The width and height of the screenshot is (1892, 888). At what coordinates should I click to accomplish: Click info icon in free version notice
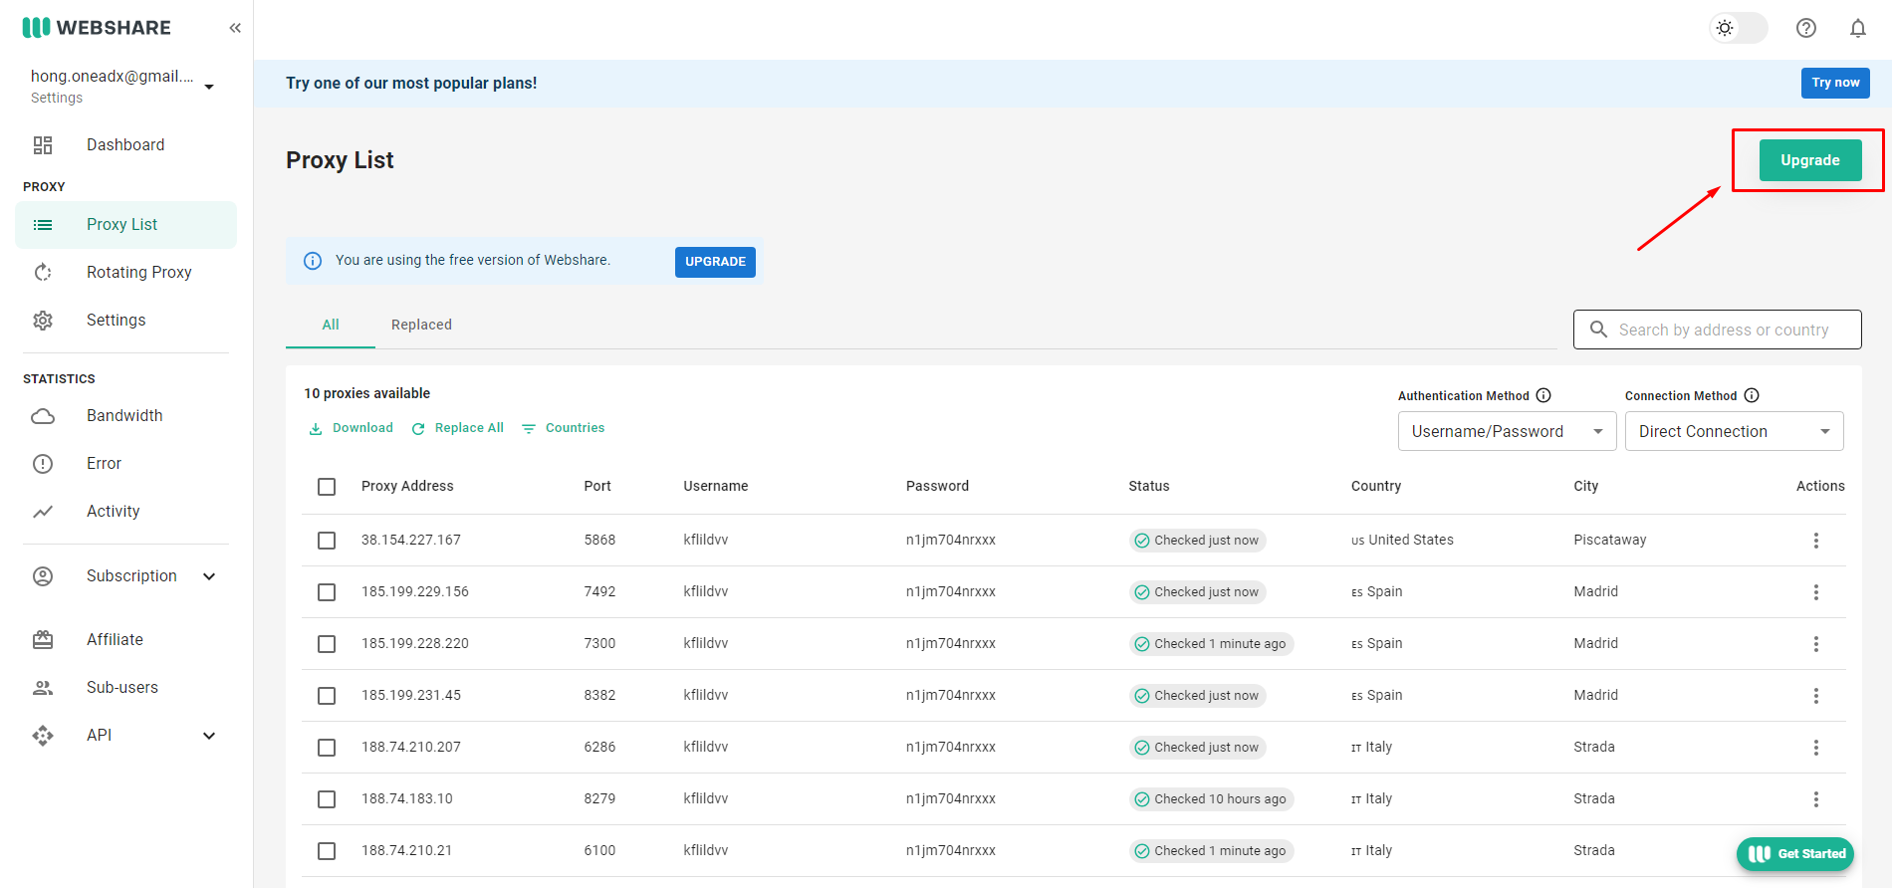(x=313, y=261)
